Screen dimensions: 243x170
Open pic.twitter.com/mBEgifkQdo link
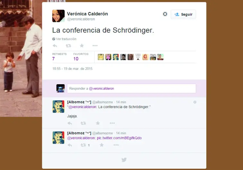tap(119, 138)
